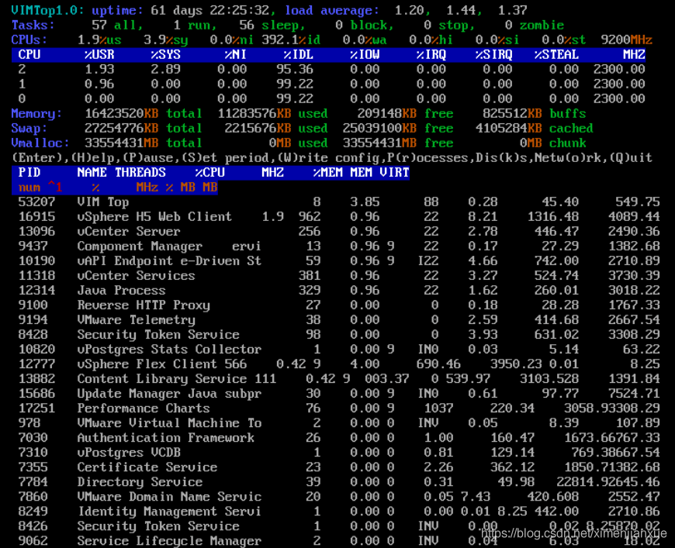Image resolution: width=675 pixels, height=548 pixels.
Task: Click PID 16915 in the process list
Action: pos(36,216)
